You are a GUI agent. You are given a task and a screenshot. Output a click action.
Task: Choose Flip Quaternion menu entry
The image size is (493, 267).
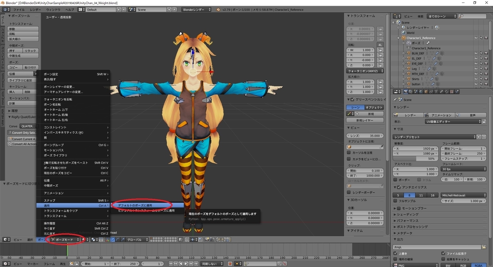[x=73, y=99]
